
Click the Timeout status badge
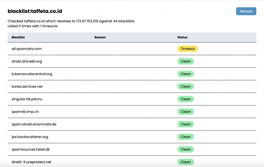(188, 49)
